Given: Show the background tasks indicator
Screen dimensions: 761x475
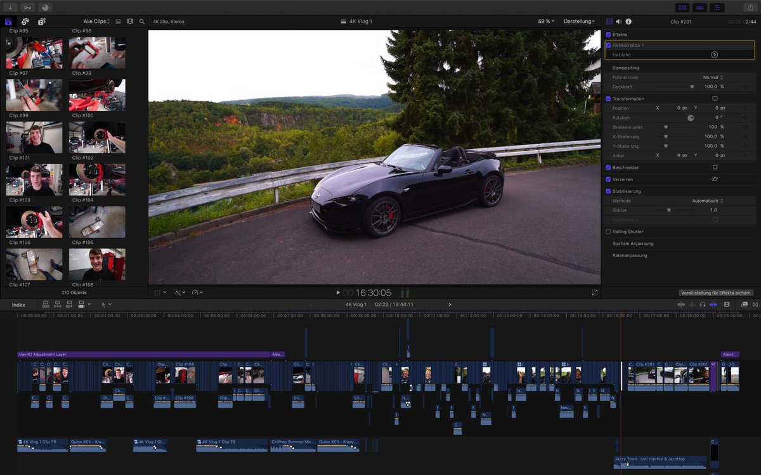Looking at the screenshot, I should 46,8.
